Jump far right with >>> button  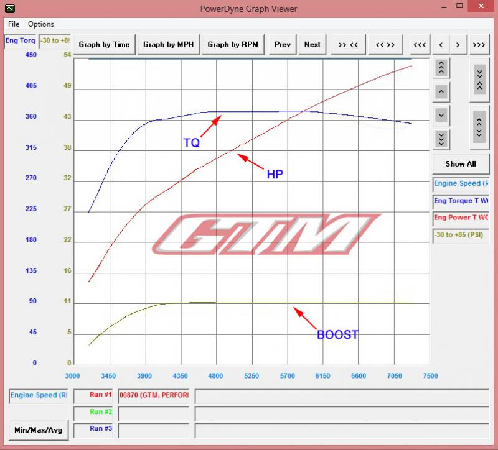pos(479,44)
